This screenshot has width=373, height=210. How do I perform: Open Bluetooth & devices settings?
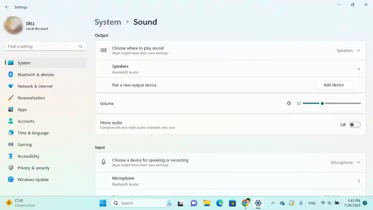point(46,75)
